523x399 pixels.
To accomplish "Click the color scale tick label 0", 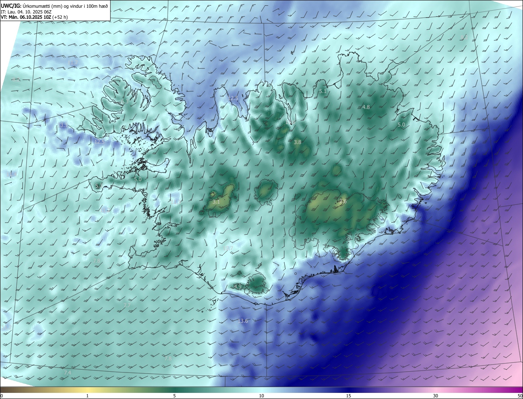I will coord(2,396).
